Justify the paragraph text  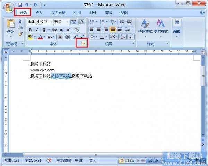pos(113,29)
